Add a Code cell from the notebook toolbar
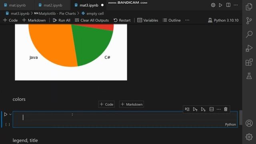Image resolution: width=256 pixels, height=144 pixels. pyautogui.click(x=10, y=20)
